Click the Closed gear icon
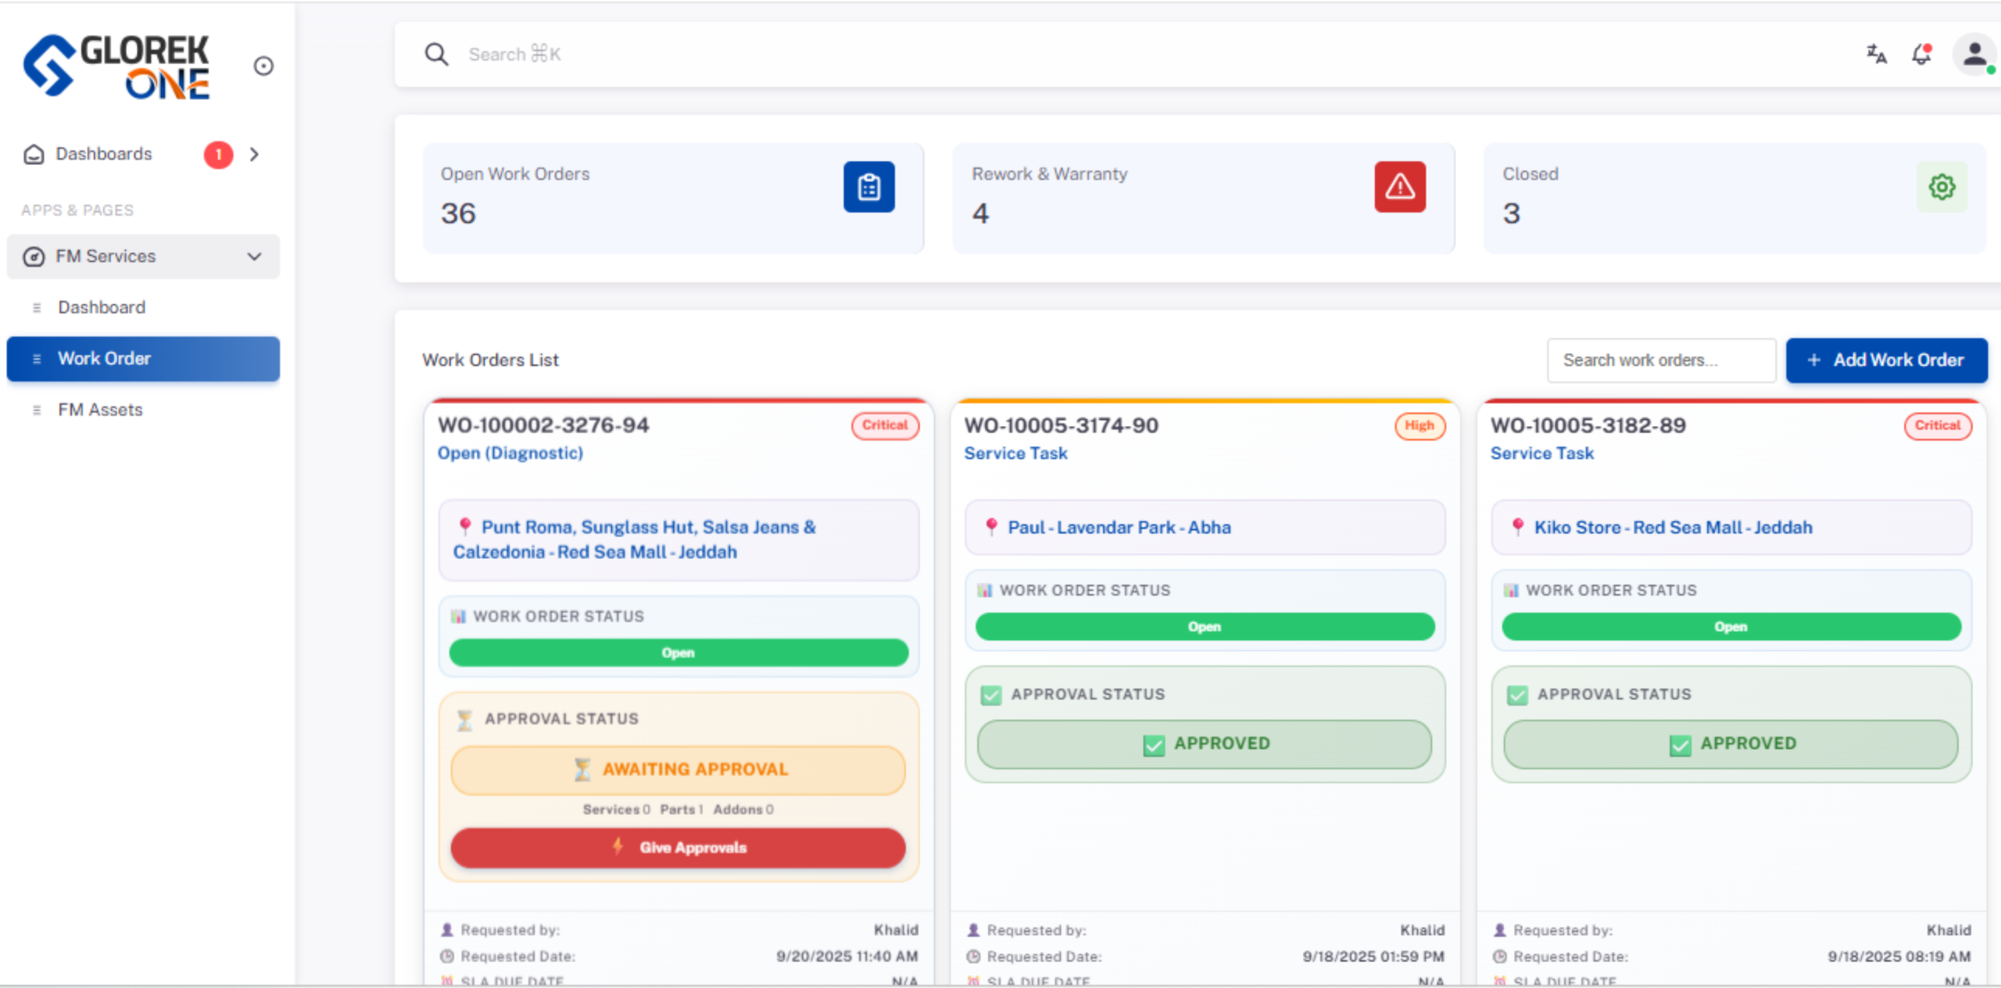The image size is (2001, 988). pyautogui.click(x=1942, y=187)
